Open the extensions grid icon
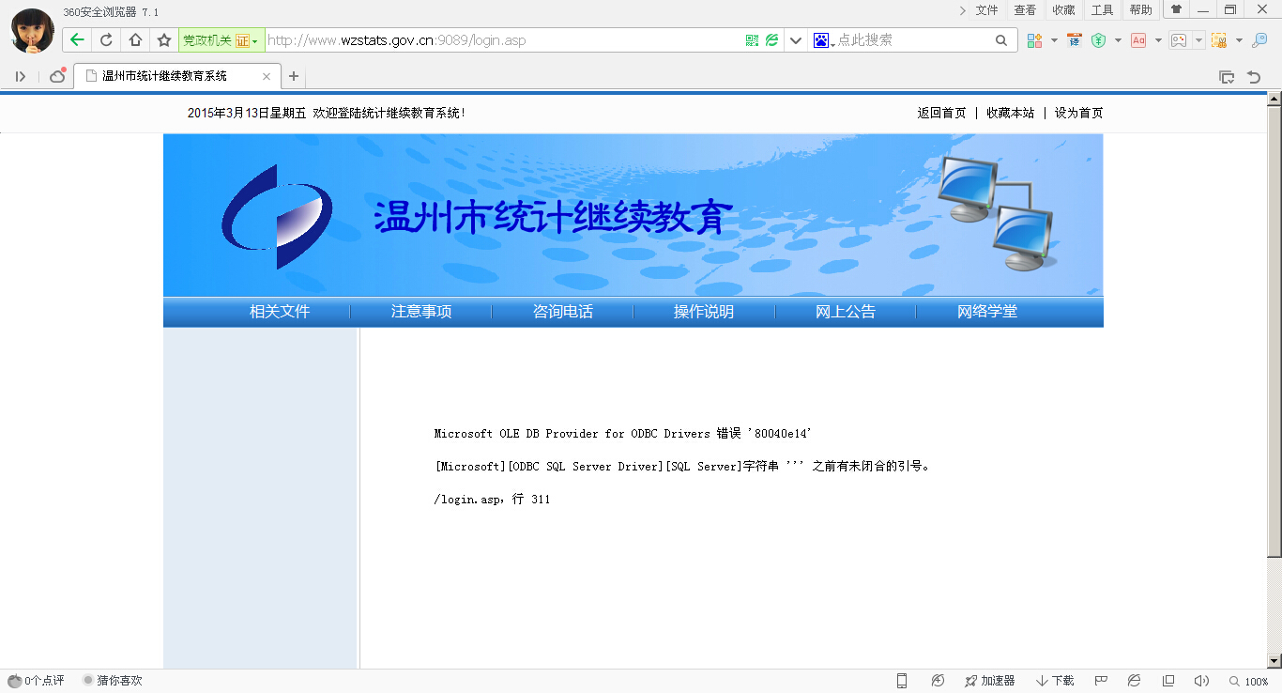 [1034, 40]
